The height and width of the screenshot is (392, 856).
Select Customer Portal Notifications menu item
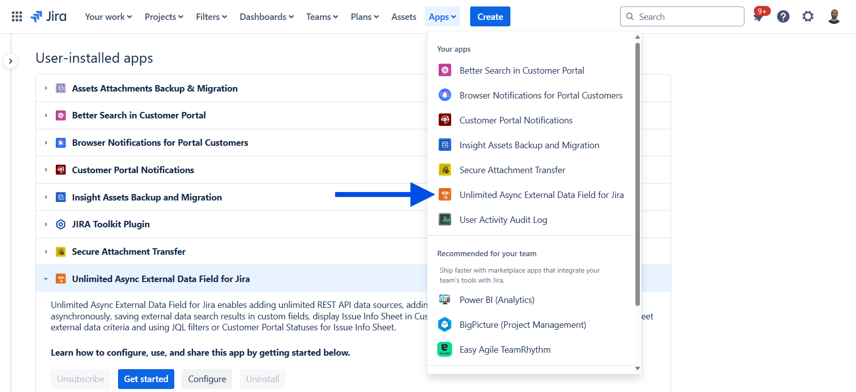coord(531,120)
